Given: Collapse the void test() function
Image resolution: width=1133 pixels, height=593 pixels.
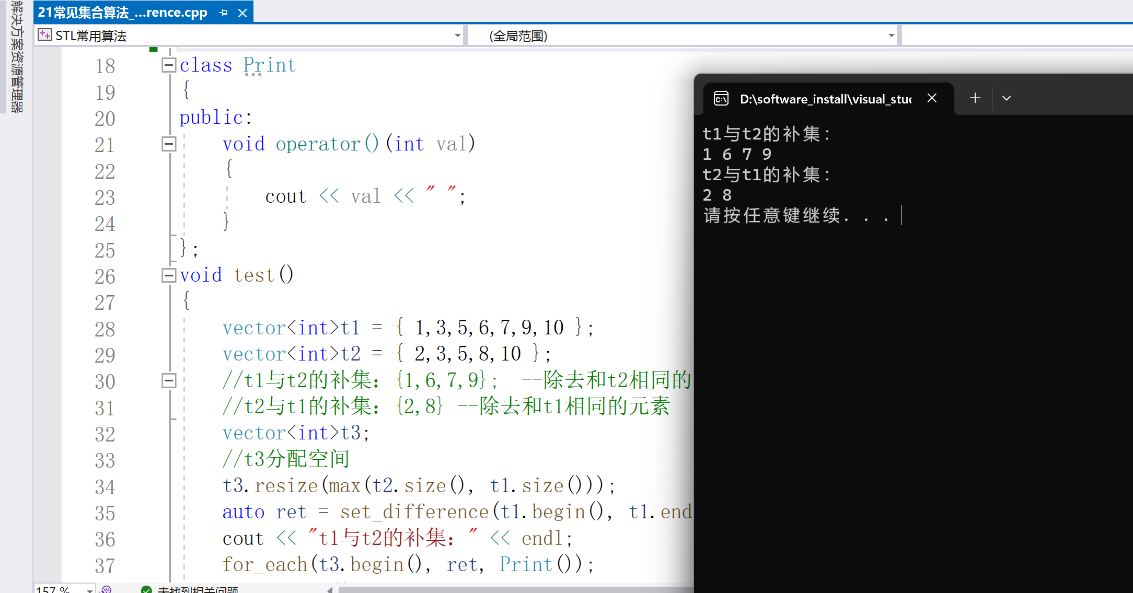Looking at the screenshot, I should [168, 275].
